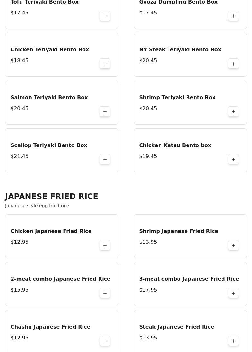View Steak Japanese Fried Rice item name
This screenshot has height=352, width=252.
pyautogui.click(x=176, y=327)
